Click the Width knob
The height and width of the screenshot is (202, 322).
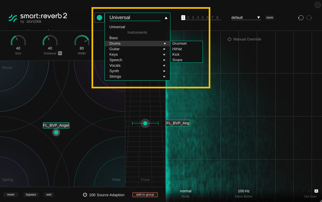point(82,40)
